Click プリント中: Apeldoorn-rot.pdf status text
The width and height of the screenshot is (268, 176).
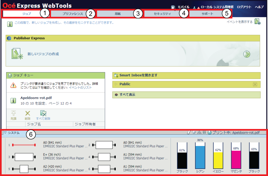(x=236, y=132)
